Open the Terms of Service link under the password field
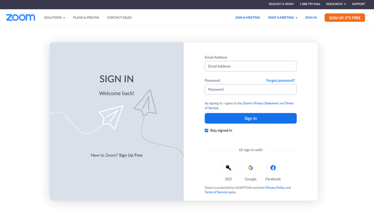Image resolution: width=374 pixels, height=214 pixels. pos(289,103)
